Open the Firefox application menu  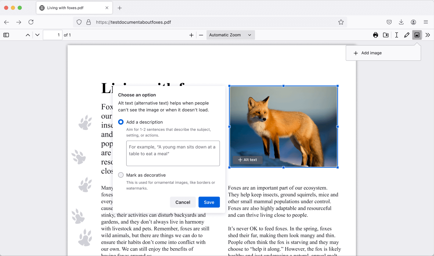(426, 22)
